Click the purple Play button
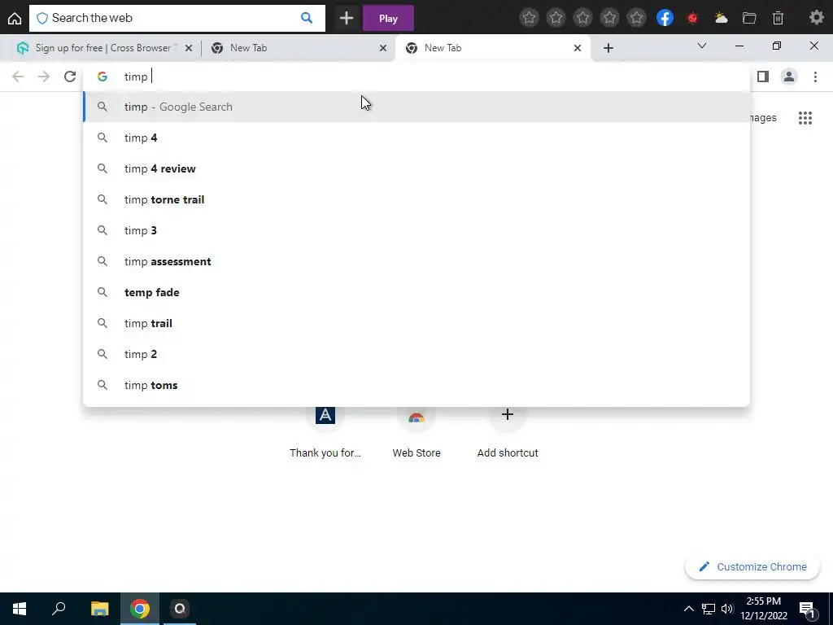 pos(388,18)
